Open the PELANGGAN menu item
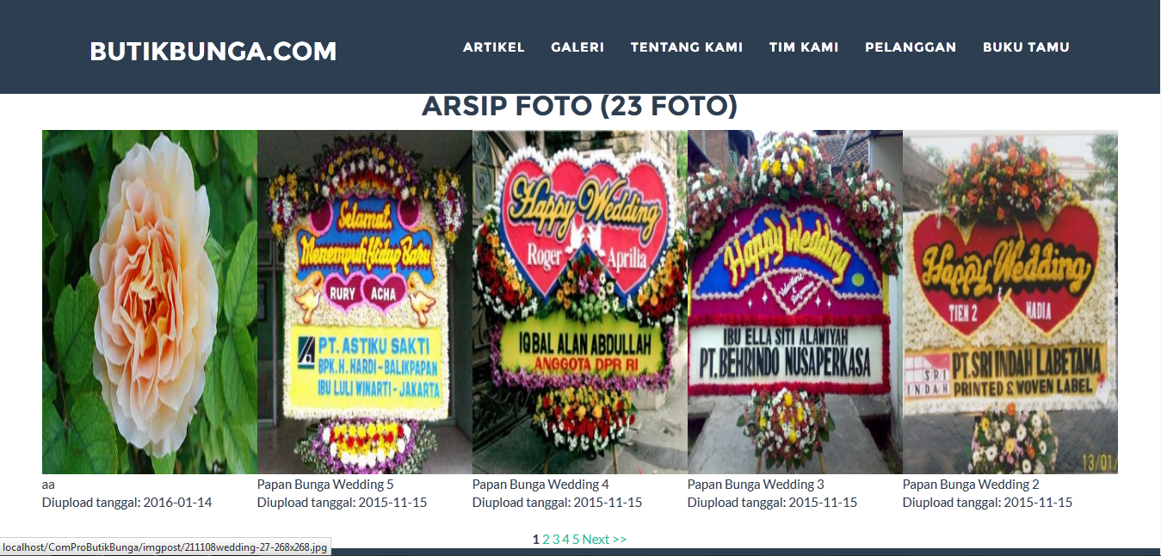Image resolution: width=1161 pixels, height=556 pixels. (911, 47)
